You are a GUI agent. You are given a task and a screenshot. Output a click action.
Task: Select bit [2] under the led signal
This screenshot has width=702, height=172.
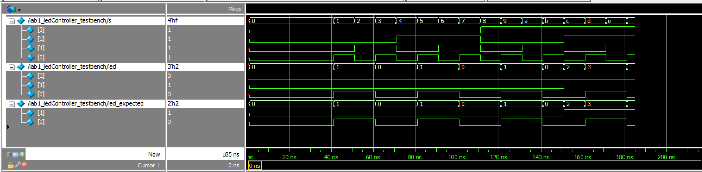41,76
